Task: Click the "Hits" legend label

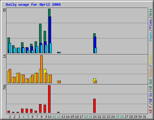Action: pos(150,12)
